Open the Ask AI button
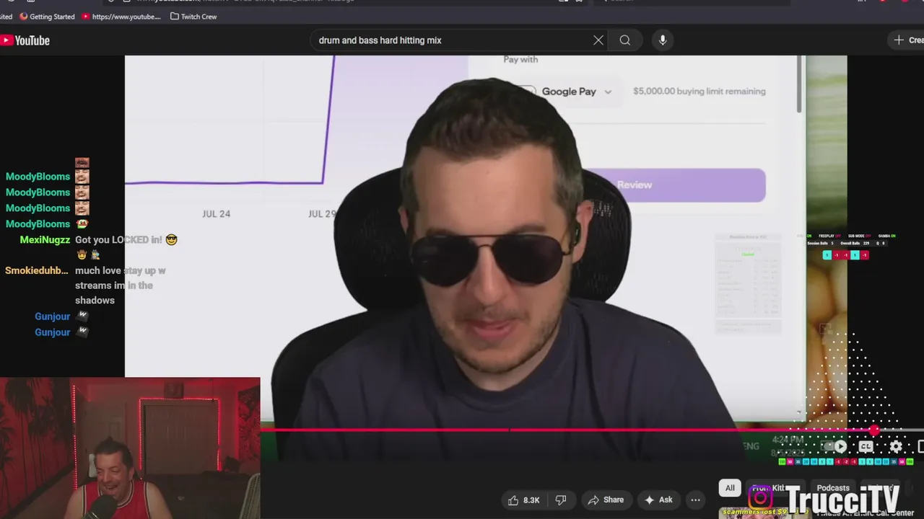This screenshot has height=519, width=924. (658, 500)
